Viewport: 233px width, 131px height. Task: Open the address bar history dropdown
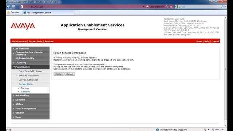pyautogui.click(x=143, y=7)
